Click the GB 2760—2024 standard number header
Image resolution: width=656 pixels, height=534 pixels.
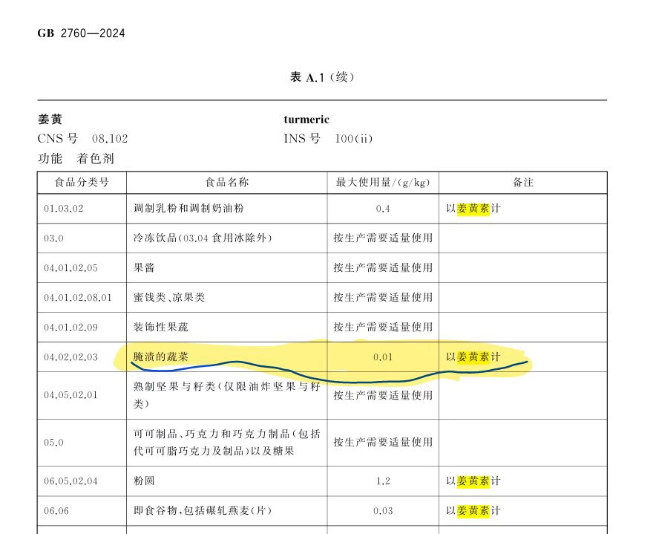click(x=81, y=33)
